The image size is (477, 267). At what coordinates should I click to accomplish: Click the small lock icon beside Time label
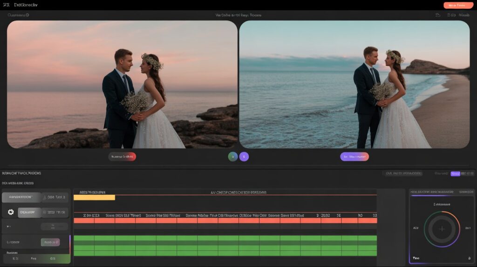coord(469,258)
